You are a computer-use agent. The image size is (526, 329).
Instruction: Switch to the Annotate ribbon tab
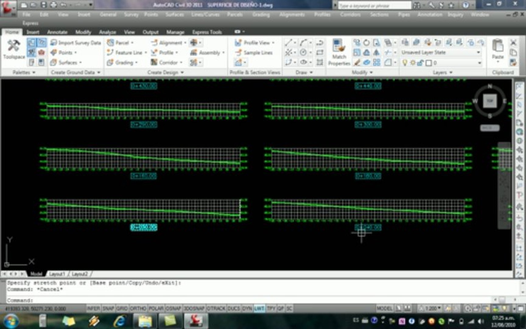pos(57,32)
